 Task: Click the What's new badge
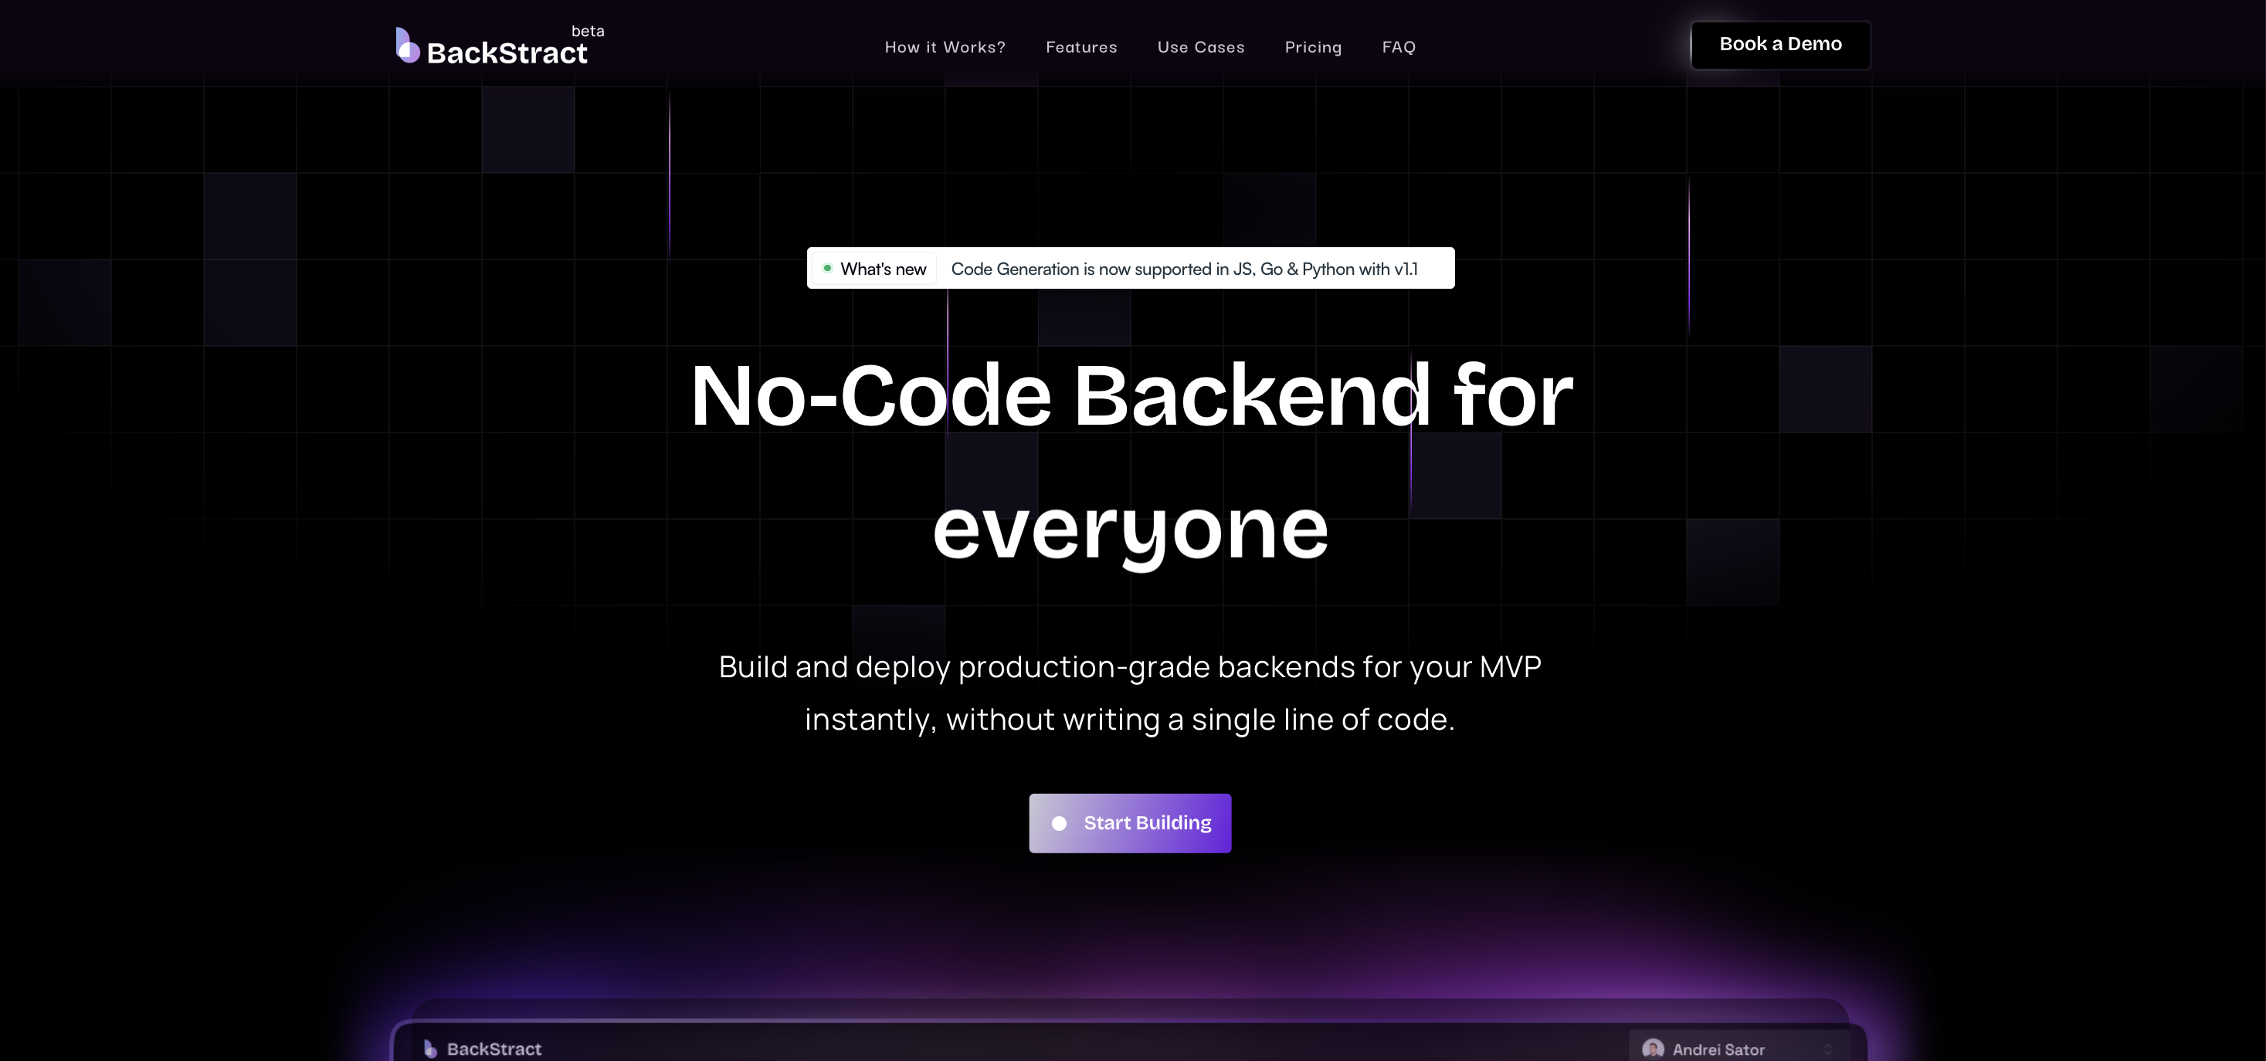click(x=874, y=268)
